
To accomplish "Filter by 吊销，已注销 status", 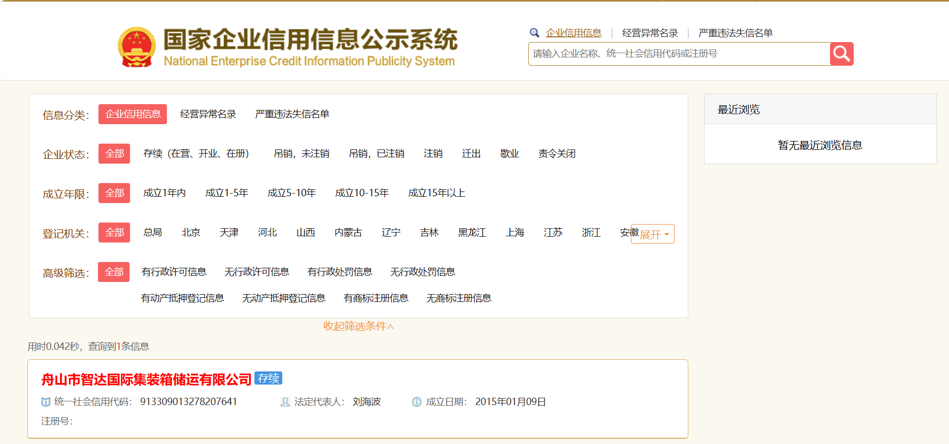I will (377, 154).
